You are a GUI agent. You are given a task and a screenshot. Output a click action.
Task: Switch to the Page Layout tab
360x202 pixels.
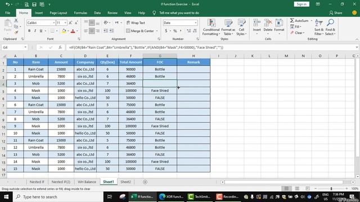[x=58, y=13]
